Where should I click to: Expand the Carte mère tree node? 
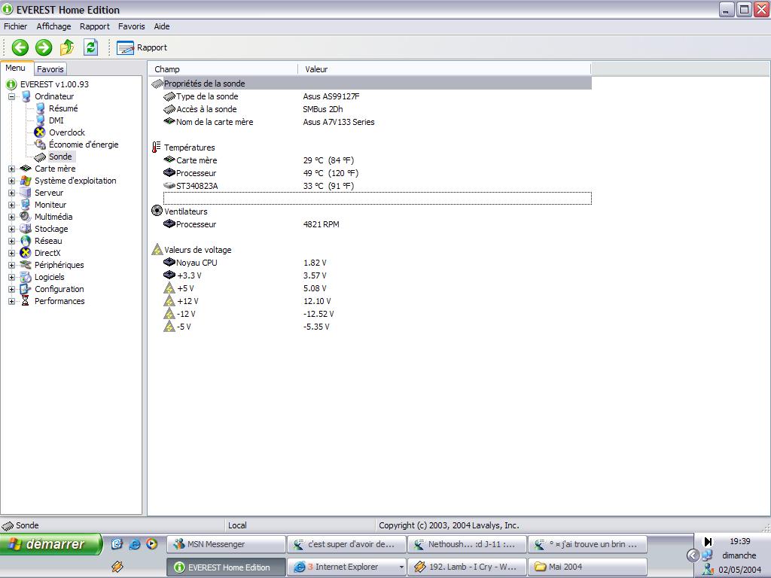11,169
